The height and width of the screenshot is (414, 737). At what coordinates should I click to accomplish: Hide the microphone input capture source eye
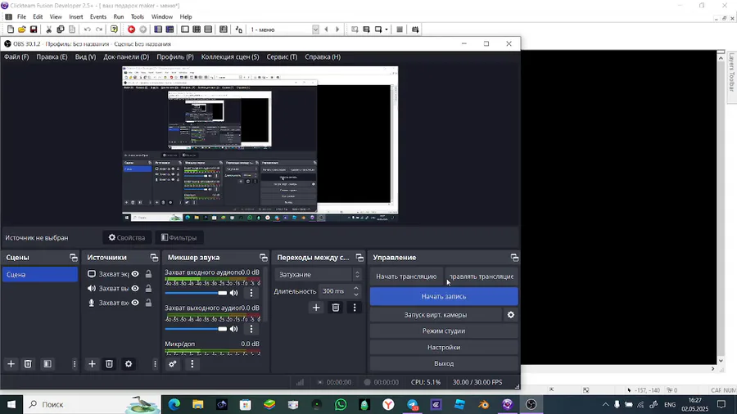point(135,303)
